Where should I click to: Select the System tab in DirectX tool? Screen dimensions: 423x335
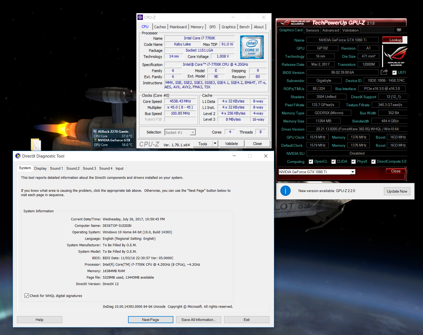(25, 168)
